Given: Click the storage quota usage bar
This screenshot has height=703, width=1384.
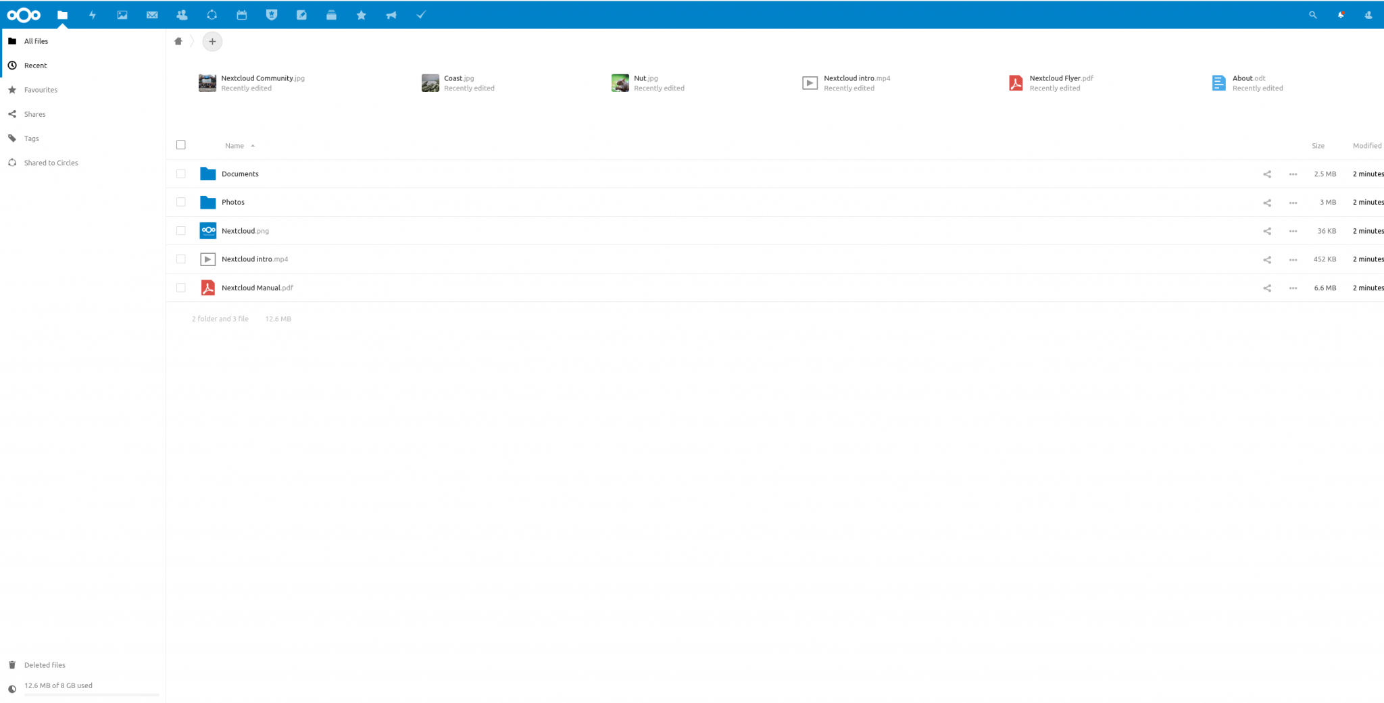Looking at the screenshot, I should (x=92, y=695).
